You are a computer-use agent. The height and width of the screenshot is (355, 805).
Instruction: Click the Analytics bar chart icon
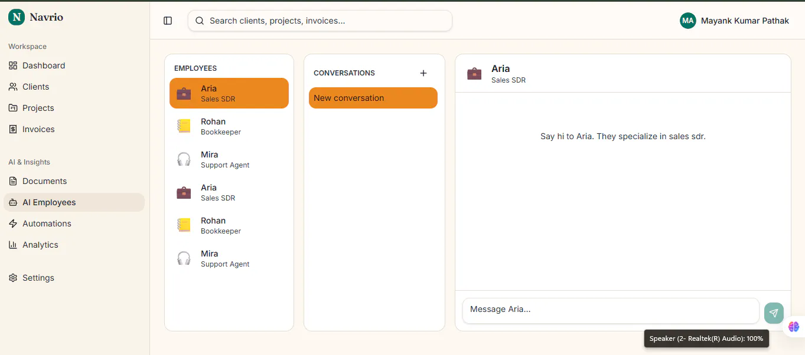[x=13, y=245]
